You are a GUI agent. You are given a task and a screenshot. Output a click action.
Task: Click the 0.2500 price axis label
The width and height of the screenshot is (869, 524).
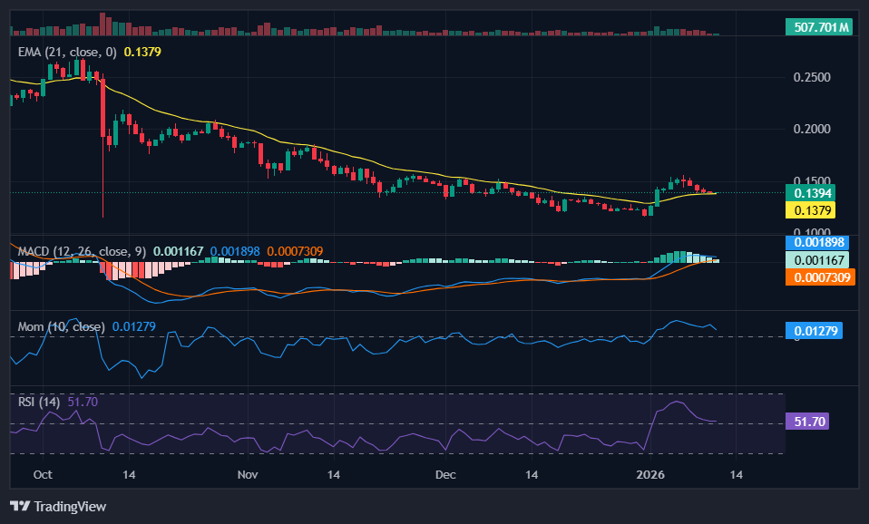[812, 77]
